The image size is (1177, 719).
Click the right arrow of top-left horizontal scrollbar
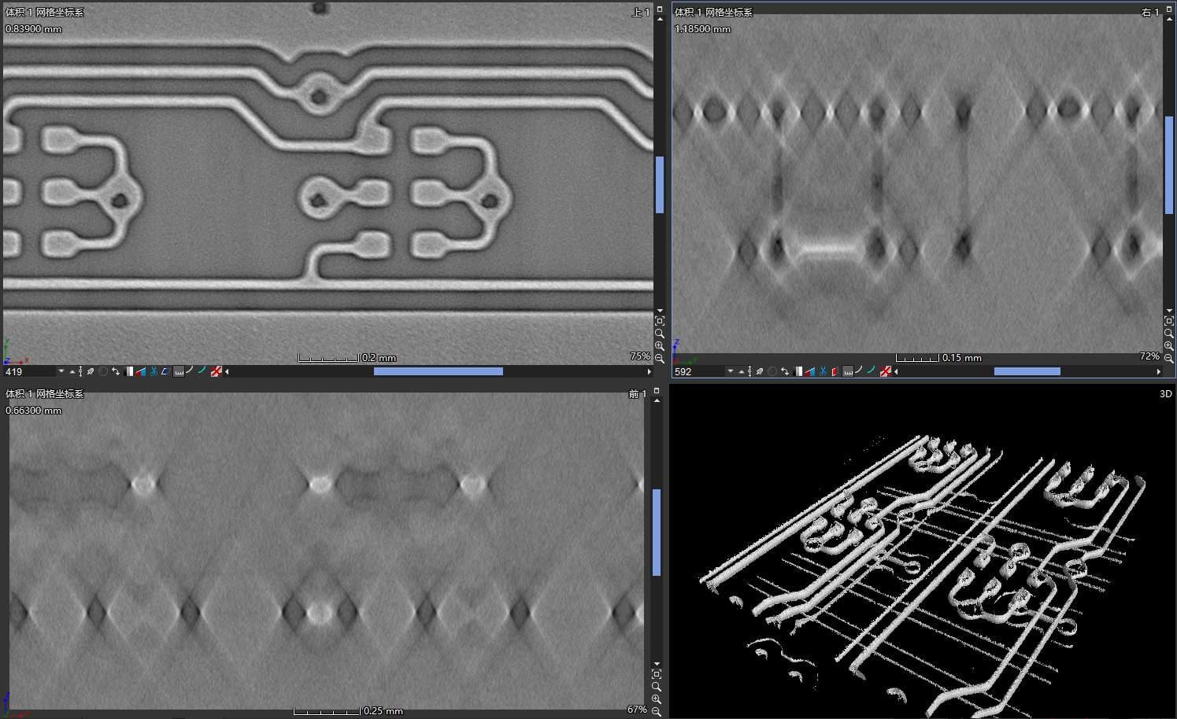click(x=649, y=371)
